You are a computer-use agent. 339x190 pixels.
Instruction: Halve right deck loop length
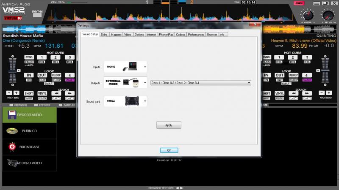(x=293, y=98)
